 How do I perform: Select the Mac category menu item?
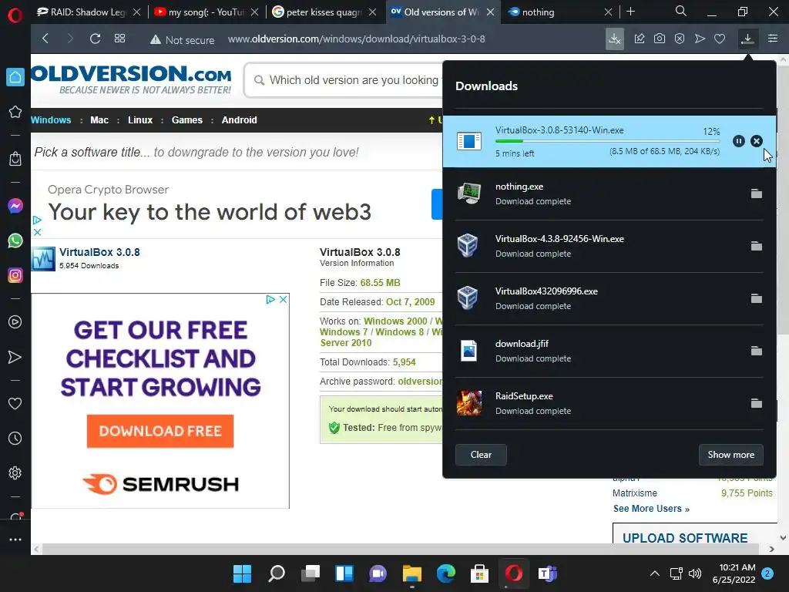tap(99, 119)
